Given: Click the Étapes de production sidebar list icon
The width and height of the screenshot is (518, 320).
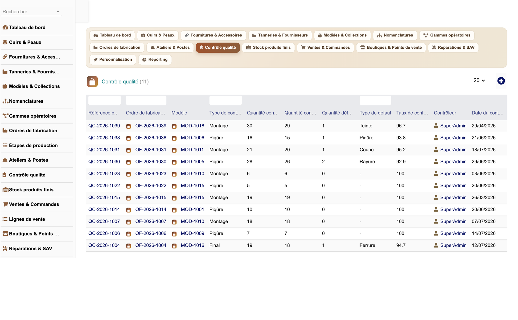Looking at the screenshot, I should coord(5,145).
